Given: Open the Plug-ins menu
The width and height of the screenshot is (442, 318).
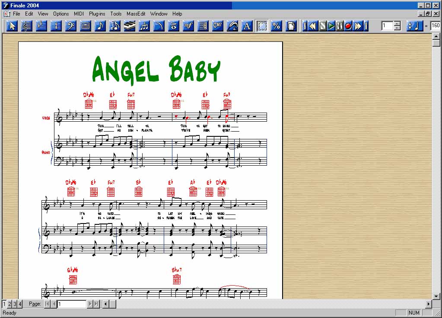Looking at the screenshot, I should (97, 13).
